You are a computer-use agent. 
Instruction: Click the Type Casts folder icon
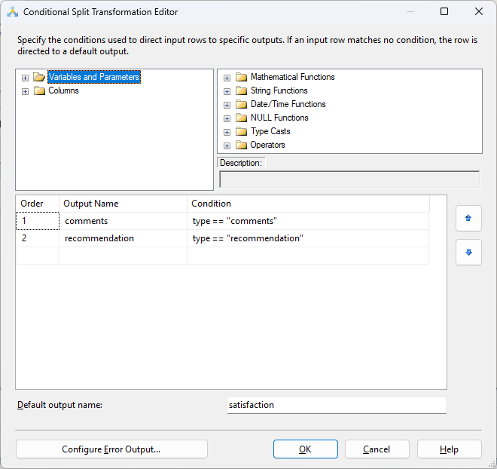pyautogui.click(x=241, y=131)
